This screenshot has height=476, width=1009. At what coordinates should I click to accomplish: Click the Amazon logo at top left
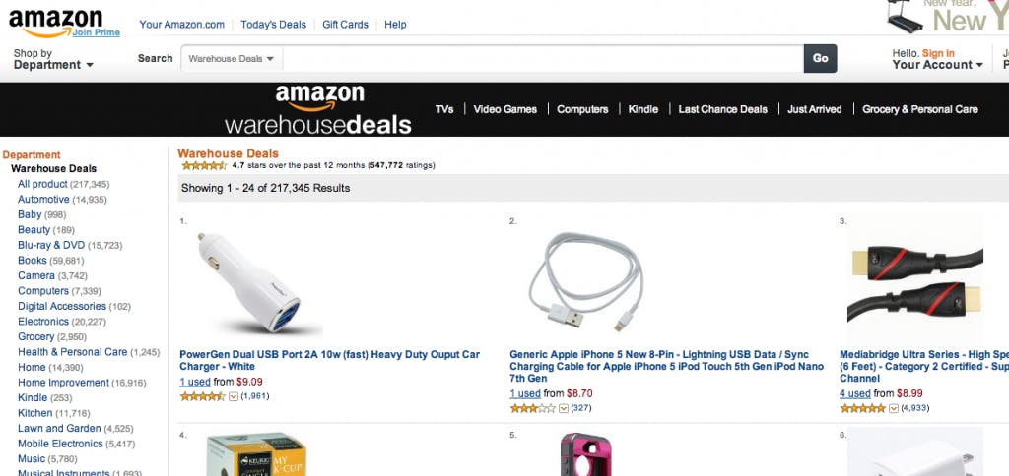(55, 20)
